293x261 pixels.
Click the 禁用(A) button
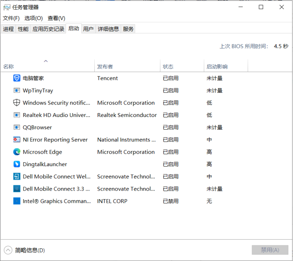[270, 250]
